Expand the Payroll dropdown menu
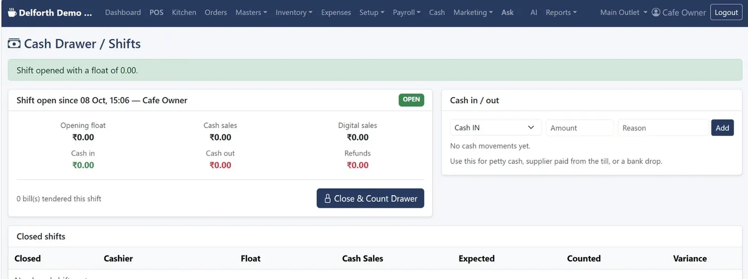This screenshot has height=279, width=748. pyautogui.click(x=407, y=12)
